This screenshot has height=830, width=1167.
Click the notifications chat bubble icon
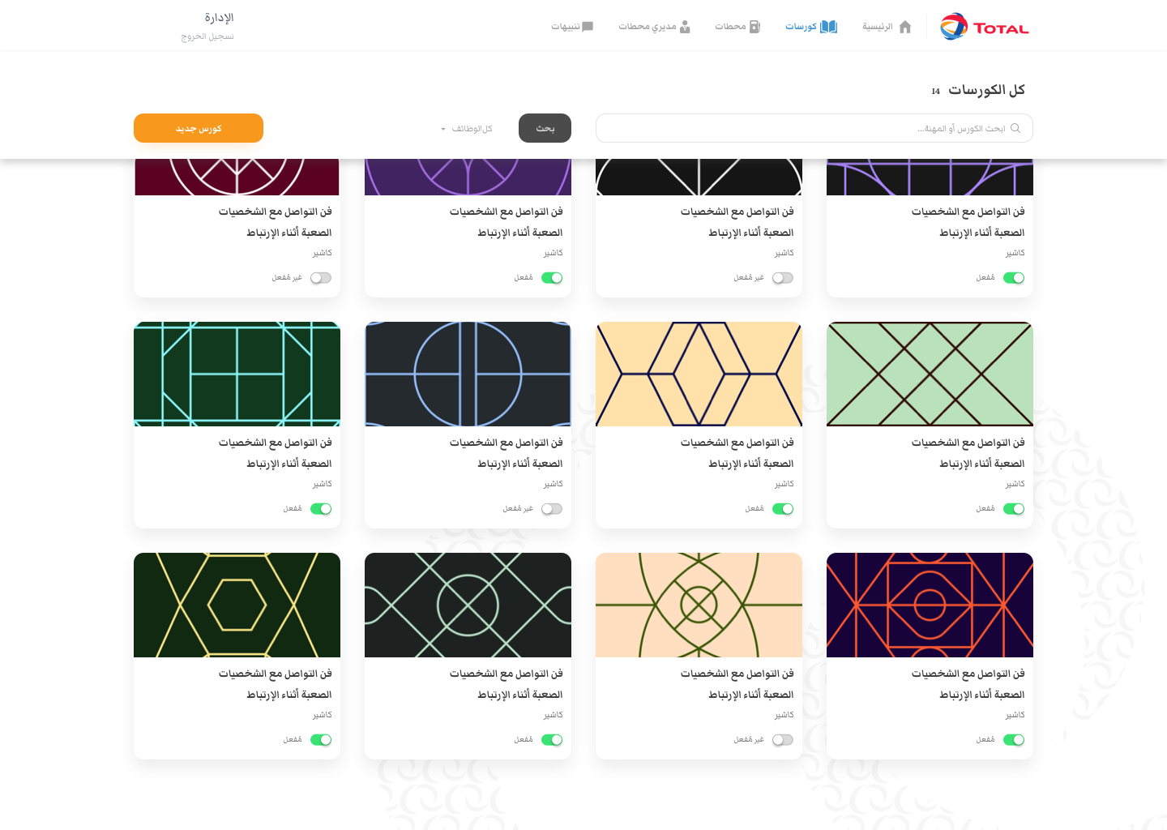(x=588, y=27)
